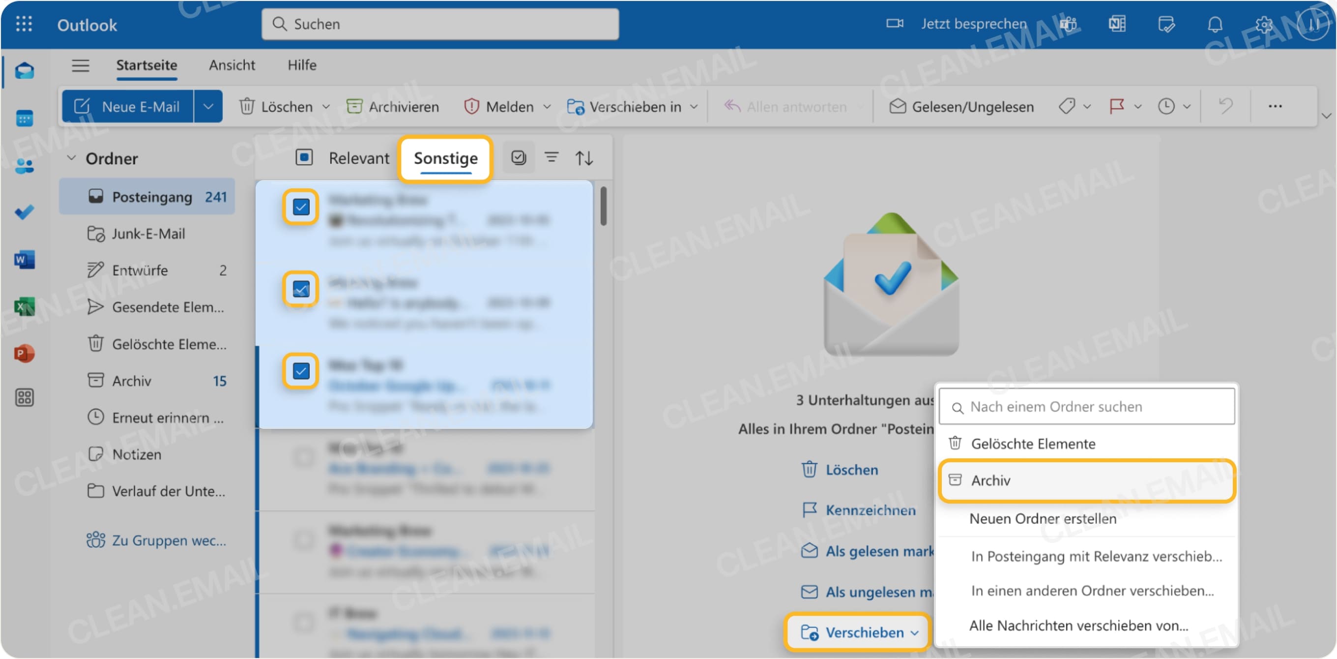Image resolution: width=1337 pixels, height=659 pixels.
Task: Expand the Löschen dropdown arrow
Action: (x=326, y=107)
